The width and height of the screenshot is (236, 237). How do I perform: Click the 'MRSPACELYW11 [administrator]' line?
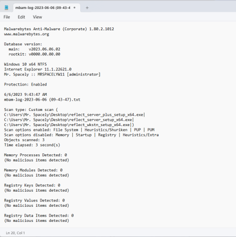(x=52, y=74)
